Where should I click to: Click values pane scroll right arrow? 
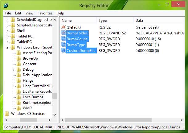[x=182, y=120]
